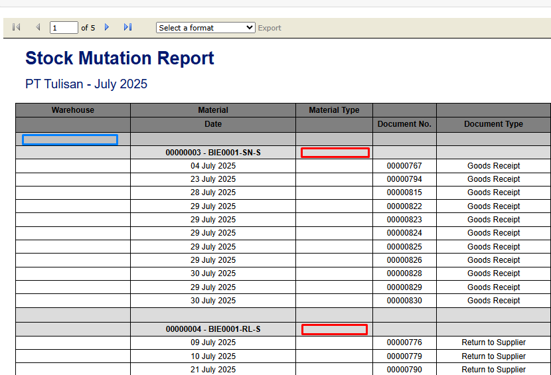Click the Export link
This screenshot has width=551, height=375.
point(270,28)
